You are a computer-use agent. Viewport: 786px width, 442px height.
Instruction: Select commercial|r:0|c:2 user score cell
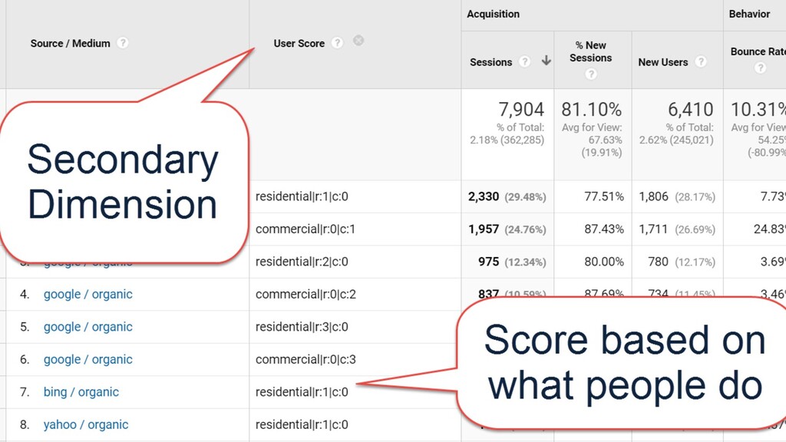pyautogui.click(x=305, y=294)
